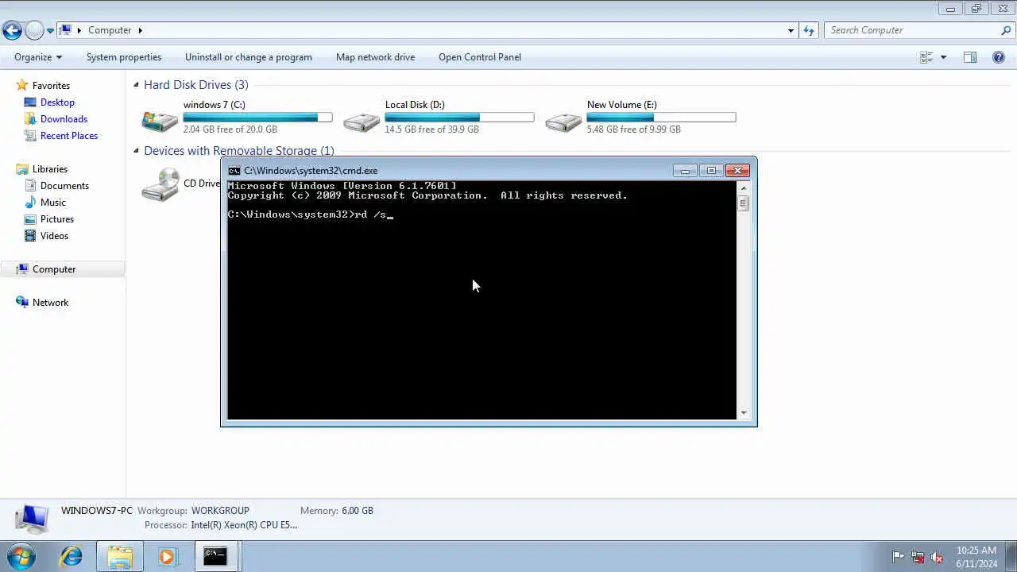This screenshot has height=572, width=1017.
Task: Click the cmd window scroll up arrow
Action: [x=744, y=187]
